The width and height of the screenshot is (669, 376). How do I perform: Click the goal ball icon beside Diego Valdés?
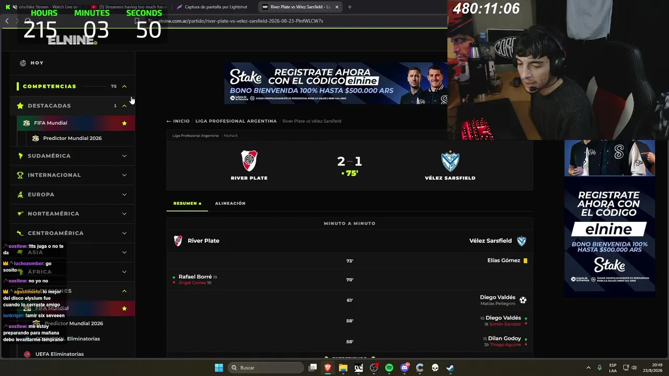pos(523,300)
